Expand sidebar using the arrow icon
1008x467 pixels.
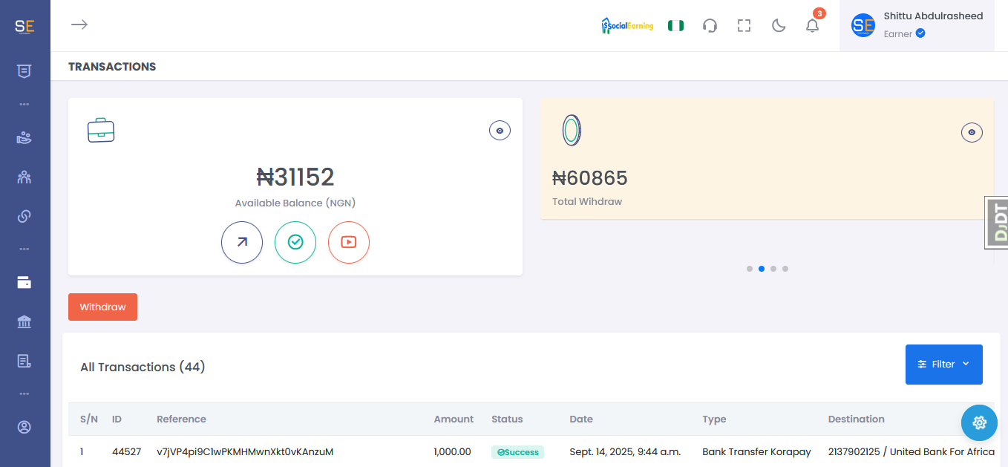point(79,25)
